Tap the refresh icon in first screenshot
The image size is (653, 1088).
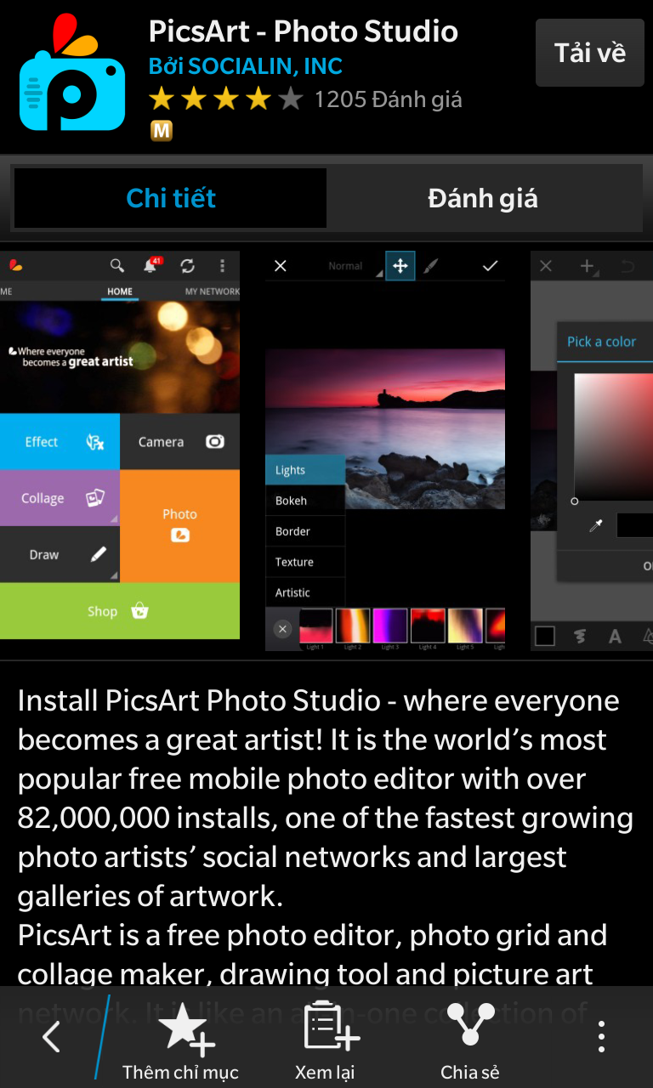pyautogui.click(x=188, y=266)
